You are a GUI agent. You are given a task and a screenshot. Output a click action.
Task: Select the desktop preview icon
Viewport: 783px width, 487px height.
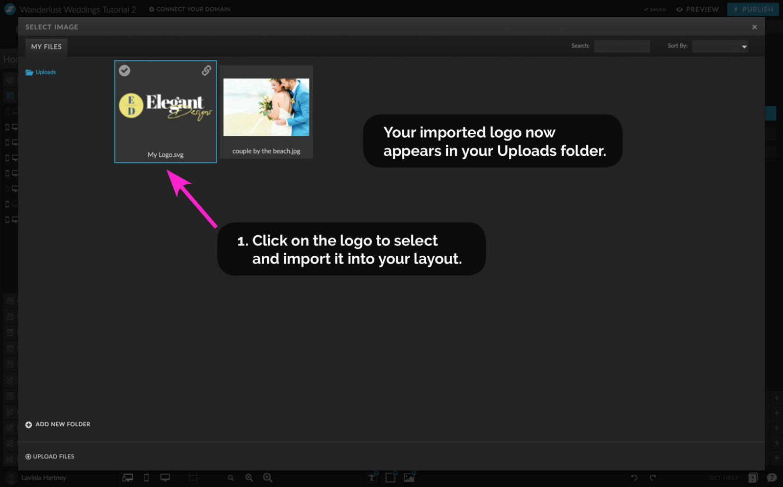165,478
